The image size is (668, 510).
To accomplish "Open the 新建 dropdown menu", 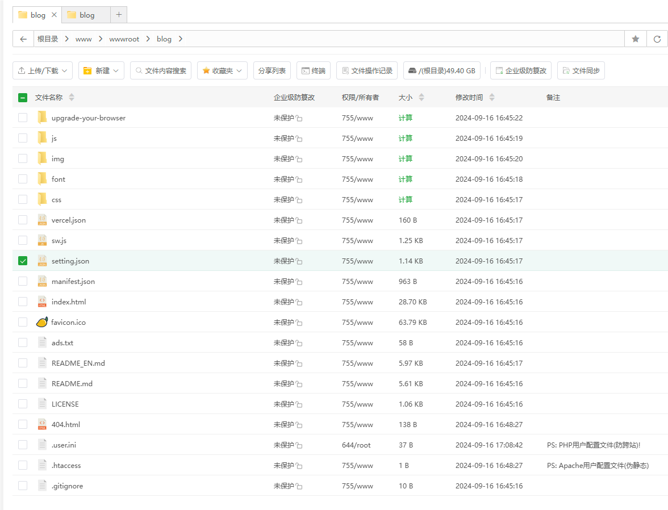I will coord(101,71).
